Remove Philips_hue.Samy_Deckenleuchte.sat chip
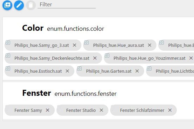This screenshot has height=129, width=194. [95, 58]
